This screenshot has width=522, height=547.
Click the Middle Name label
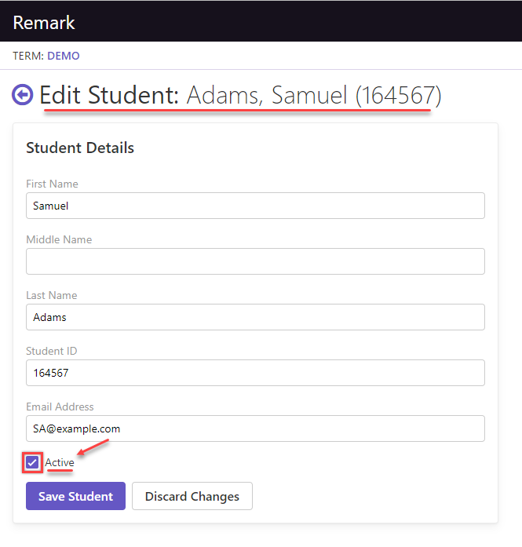59,239
